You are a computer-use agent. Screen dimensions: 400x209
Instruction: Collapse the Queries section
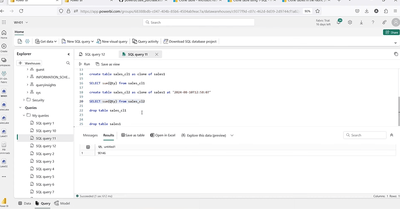pyautogui.click(x=20, y=108)
